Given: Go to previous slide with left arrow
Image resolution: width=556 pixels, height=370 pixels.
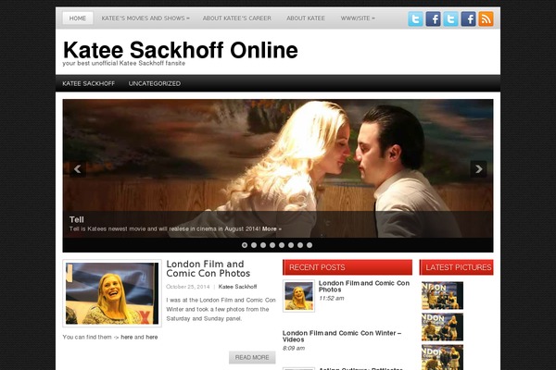Looking at the screenshot, I should (x=78, y=169).
